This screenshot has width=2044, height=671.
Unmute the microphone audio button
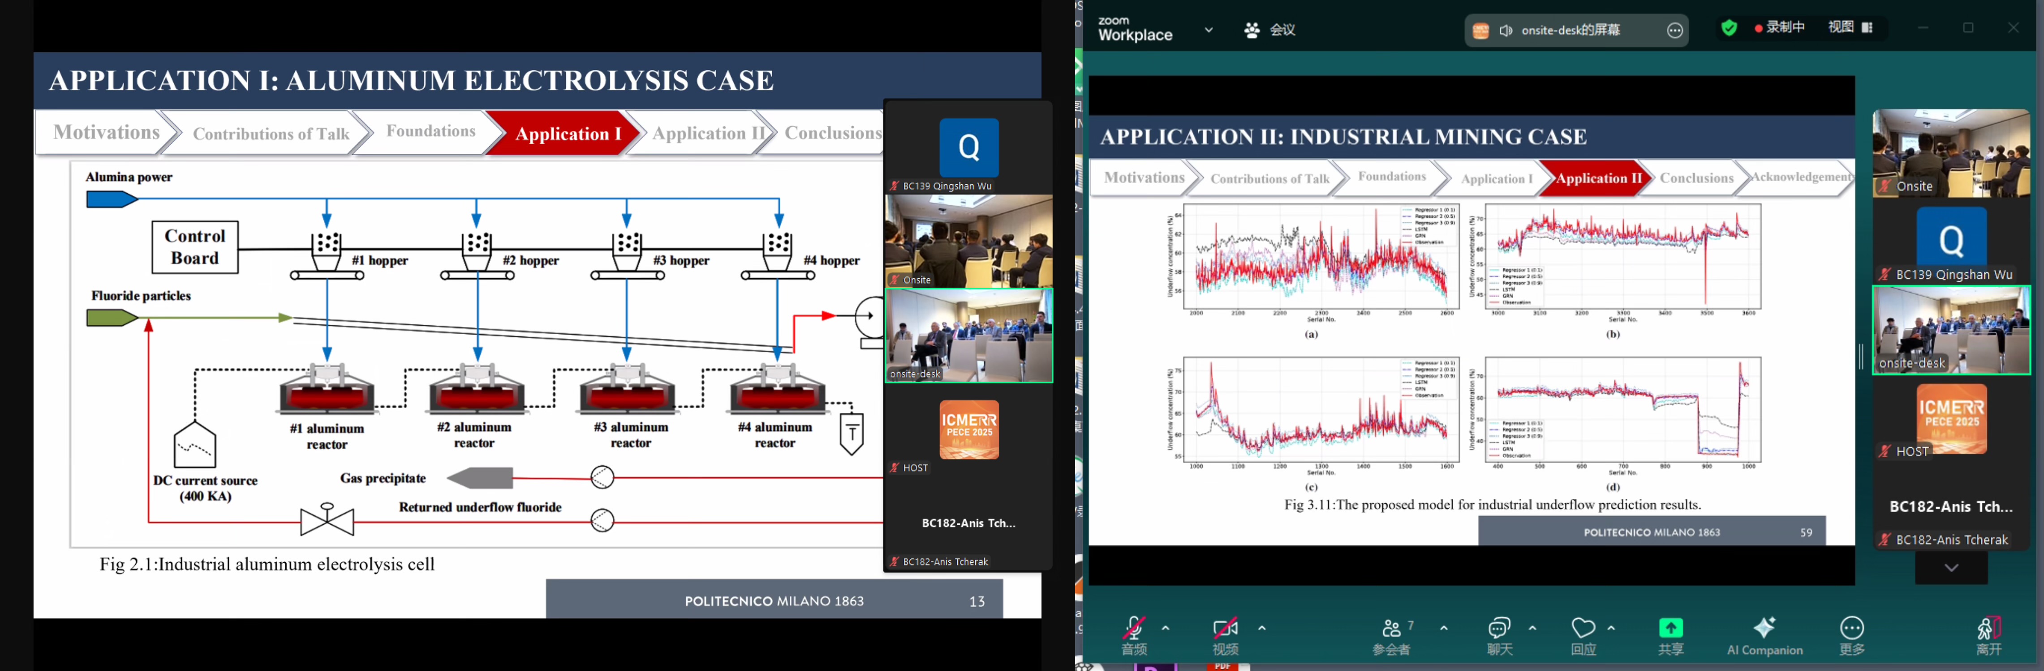point(1134,629)
